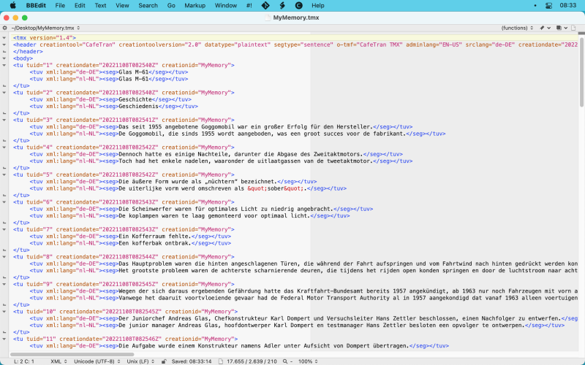The width and height of the screenshot is (585, 365).
Task: Open the Unicode (UTF-8) encoding popup
Action: pos(96,361)
